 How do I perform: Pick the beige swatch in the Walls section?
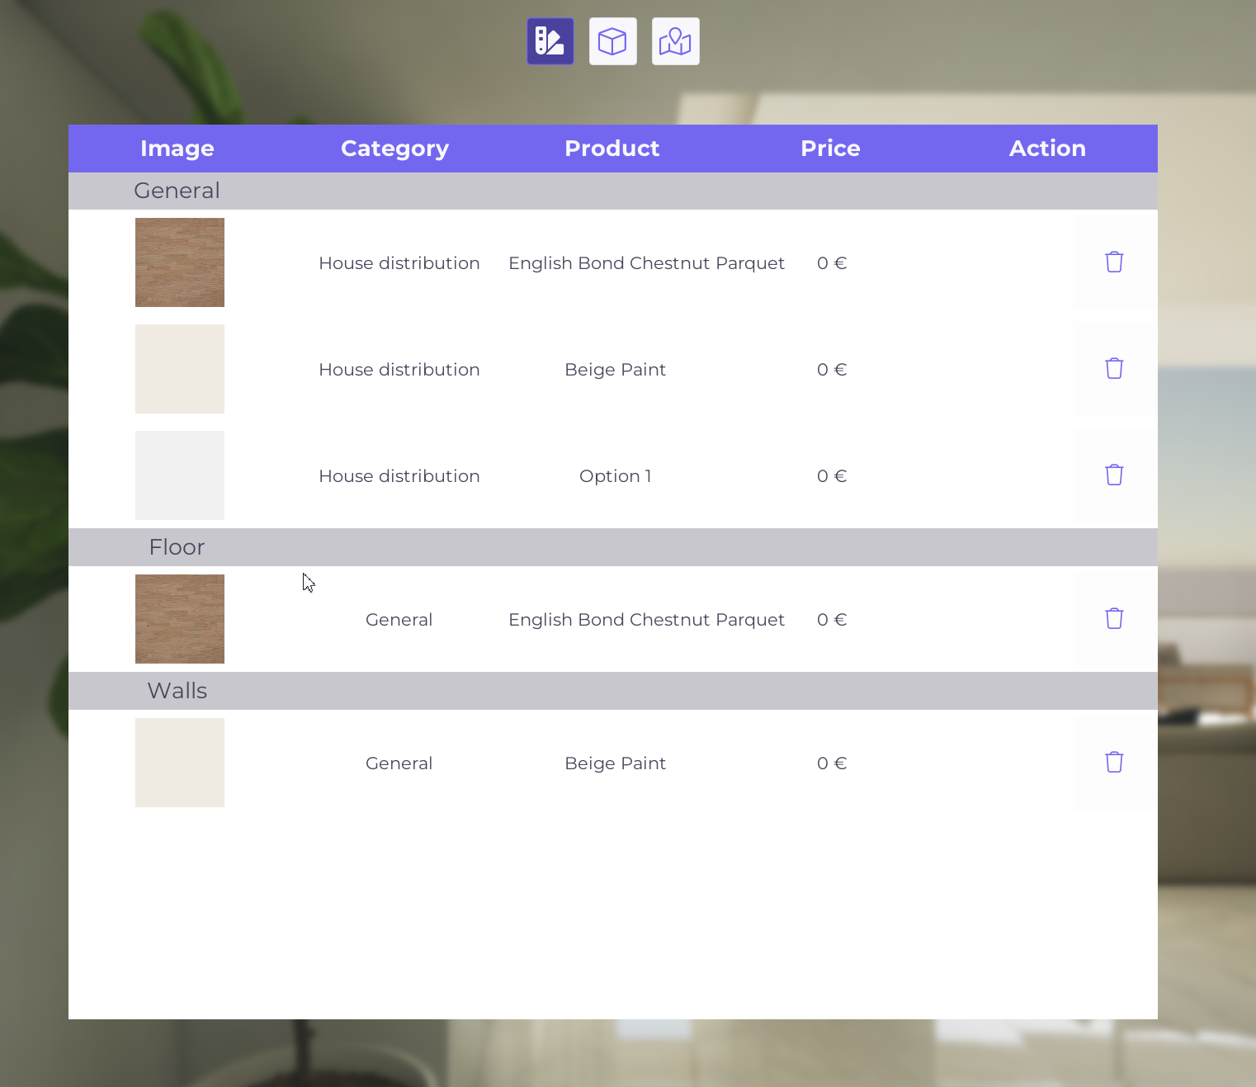point(180,763)
